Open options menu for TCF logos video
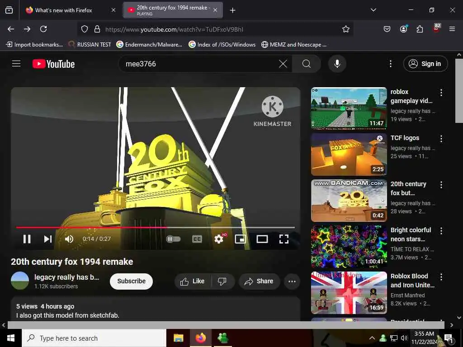This screenshot has height=347, width=463. coord(441,139)
